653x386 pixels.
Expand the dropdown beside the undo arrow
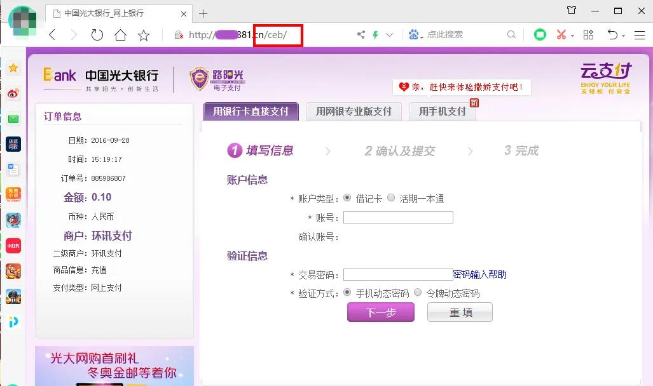(x=623, y=36)
